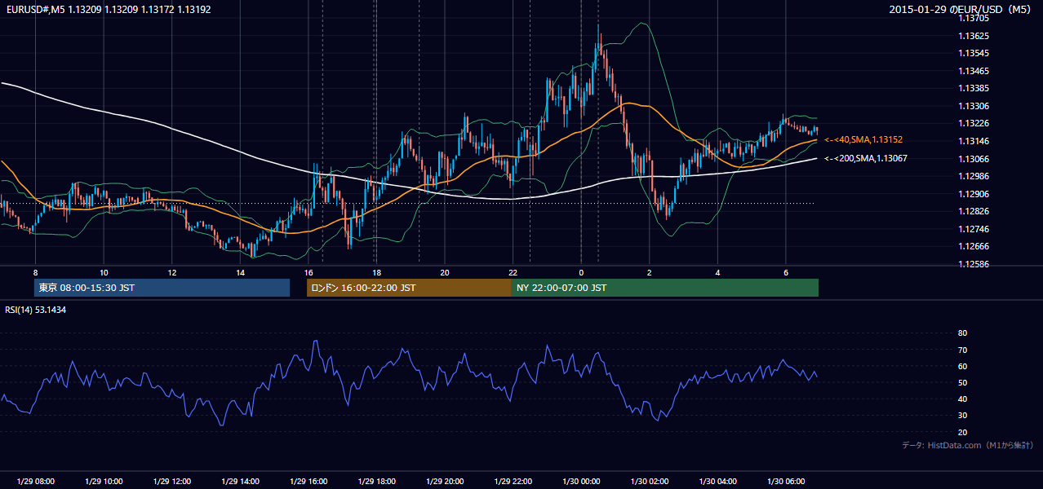Screen dimensions: 1043x489
Task: Click the 1.13226 price axis label
Action: click(x=974, y=123)
